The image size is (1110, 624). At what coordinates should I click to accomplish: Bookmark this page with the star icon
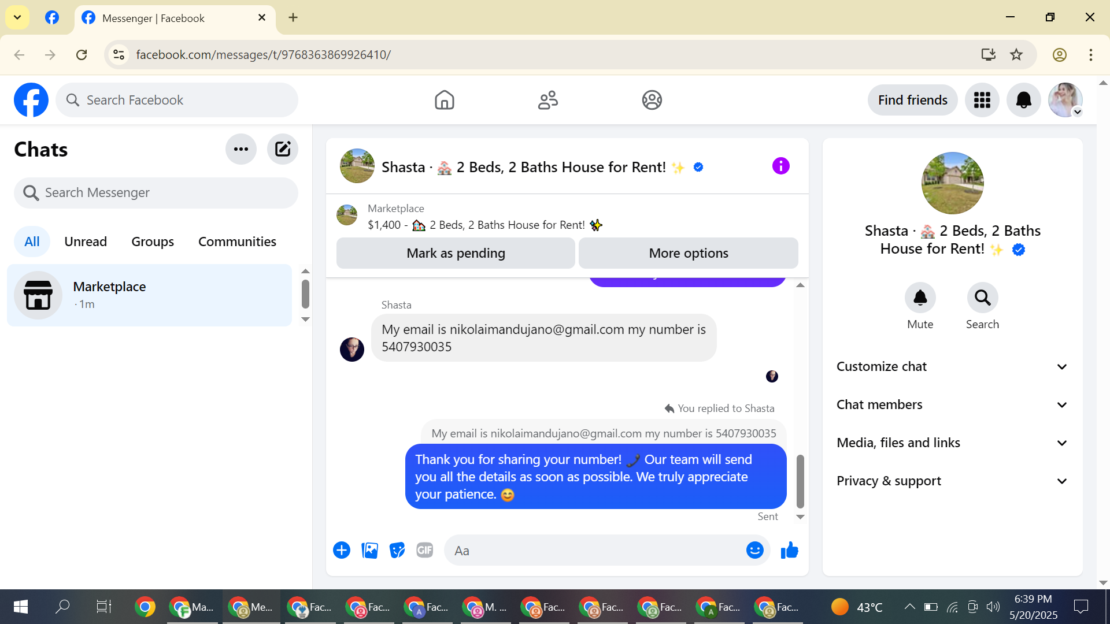(1016, 54)
